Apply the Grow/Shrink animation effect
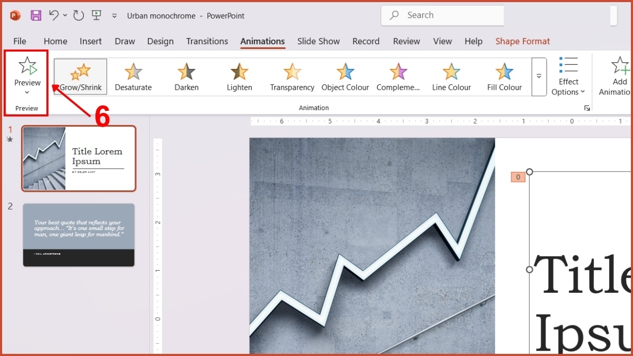This screenshot has height=356, width=633. [x=80, y=76]
